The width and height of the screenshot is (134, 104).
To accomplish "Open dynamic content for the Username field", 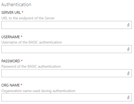I will point(128,49).
